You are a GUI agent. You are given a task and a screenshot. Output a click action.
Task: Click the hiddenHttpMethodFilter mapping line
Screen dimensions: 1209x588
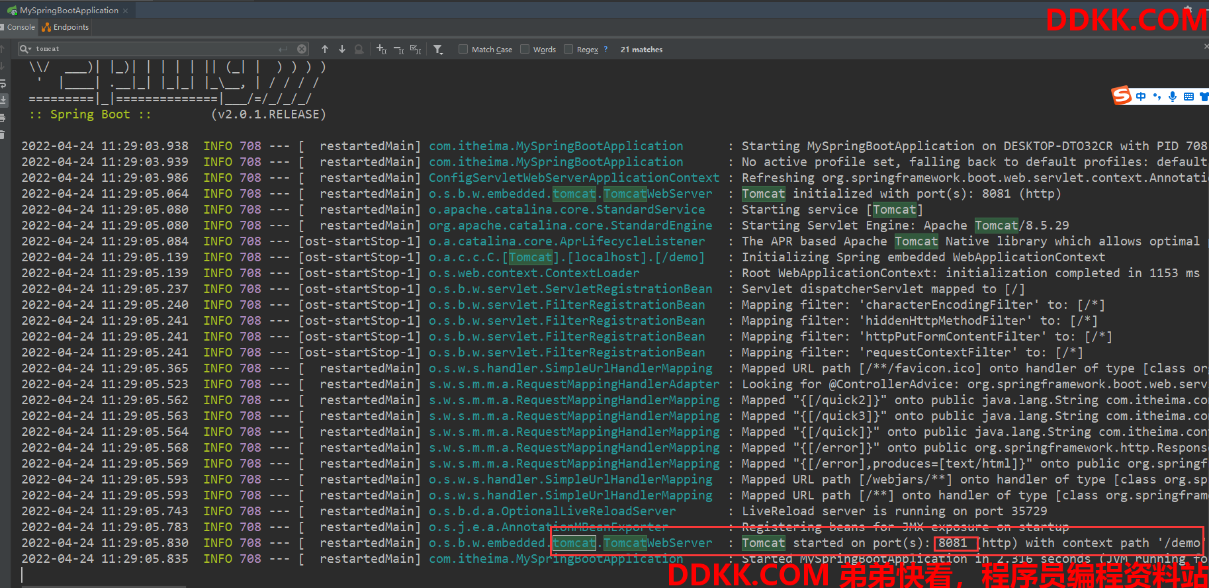(x=920, y=321)
